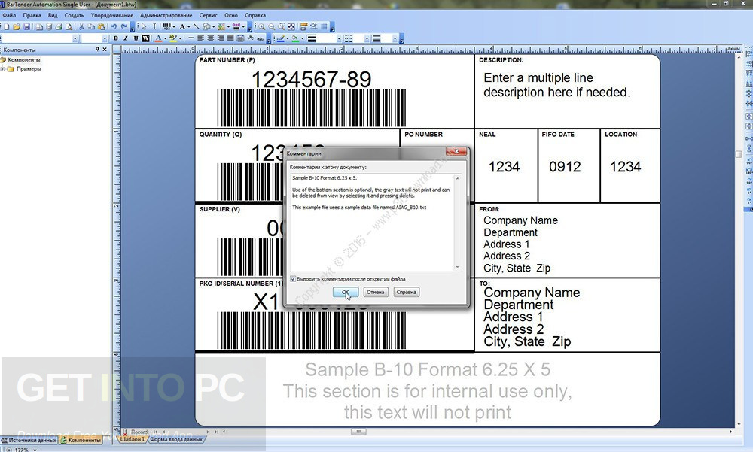
Task: Click Отмена in comments dialog
Action: point(376,292)
